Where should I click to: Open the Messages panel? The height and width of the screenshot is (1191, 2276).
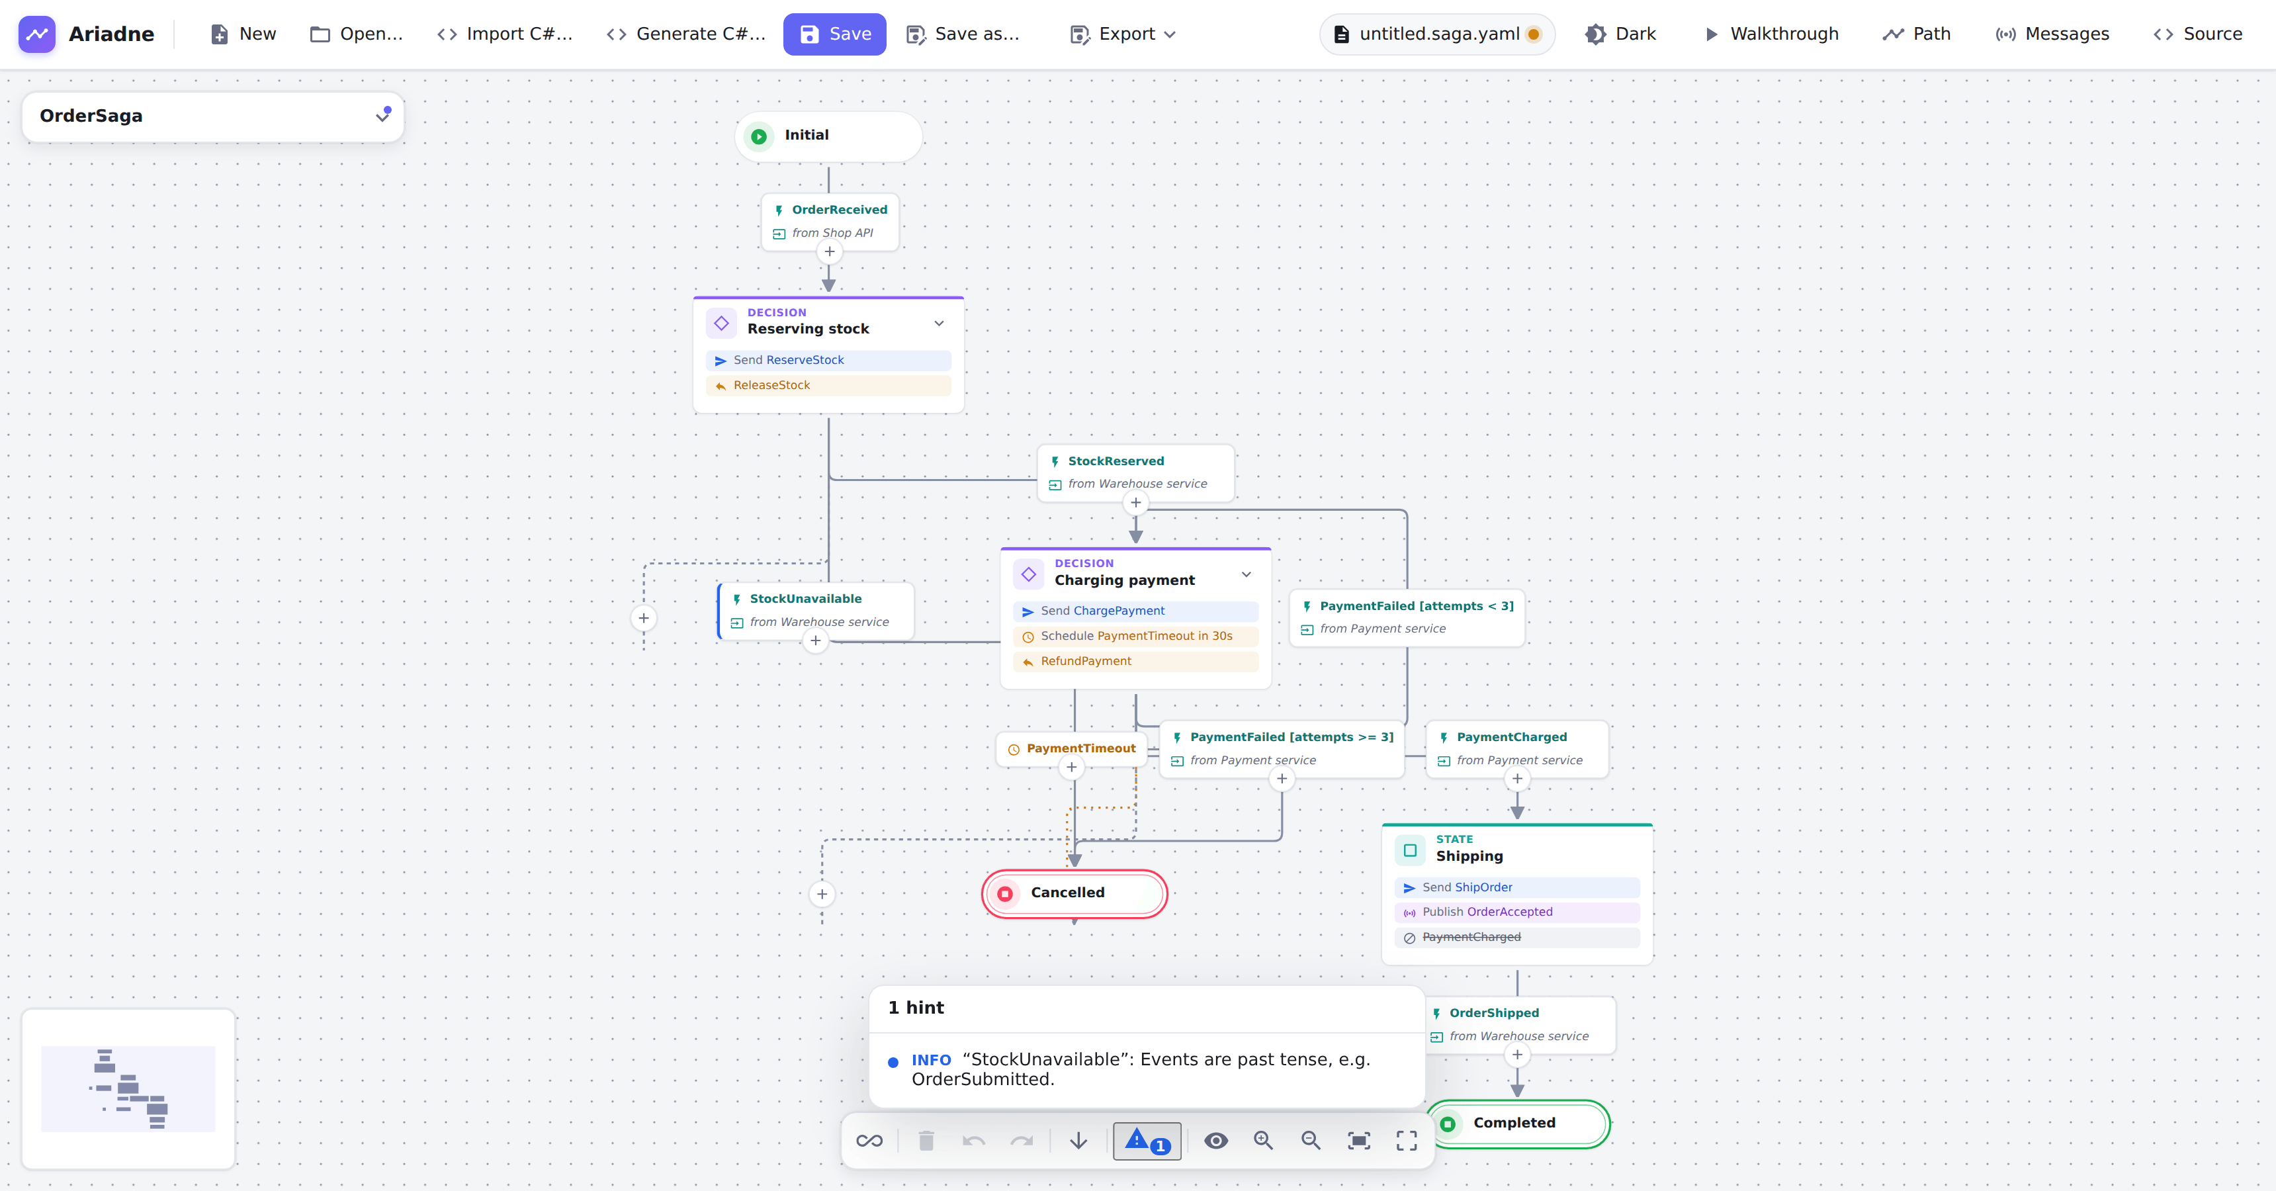pyautogui.click(x=2052, y=34)
